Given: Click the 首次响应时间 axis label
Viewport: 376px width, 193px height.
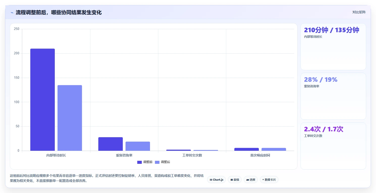Looking at the screenshot, I should [260, 155].
